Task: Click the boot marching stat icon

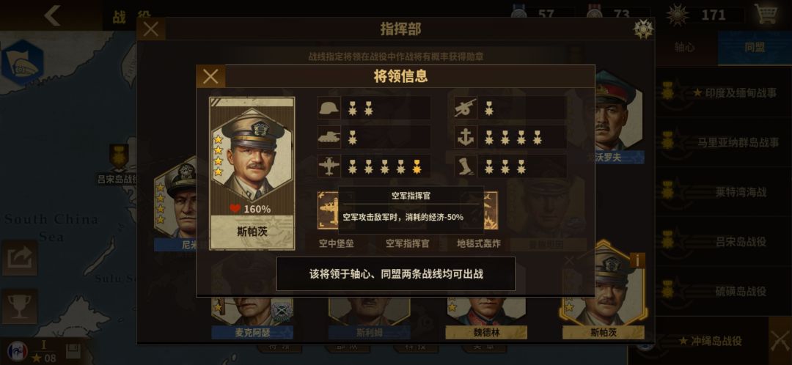Action: point(465,166)
